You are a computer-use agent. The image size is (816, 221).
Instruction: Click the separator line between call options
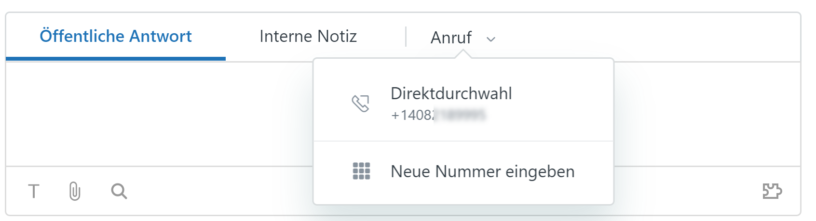[x=463, y=141]
